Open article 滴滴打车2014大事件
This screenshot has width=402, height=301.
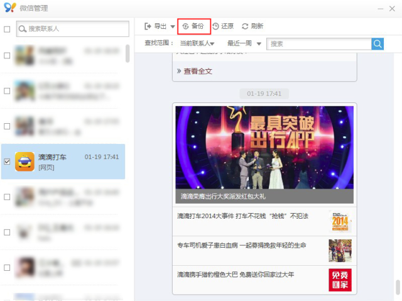click(242, 216)
